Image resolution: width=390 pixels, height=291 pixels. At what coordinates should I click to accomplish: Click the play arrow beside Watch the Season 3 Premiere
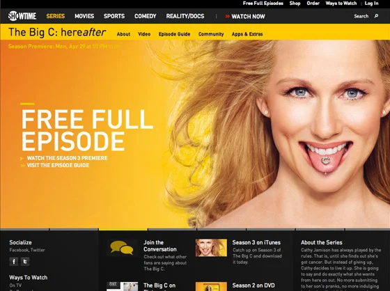point(22,159)
